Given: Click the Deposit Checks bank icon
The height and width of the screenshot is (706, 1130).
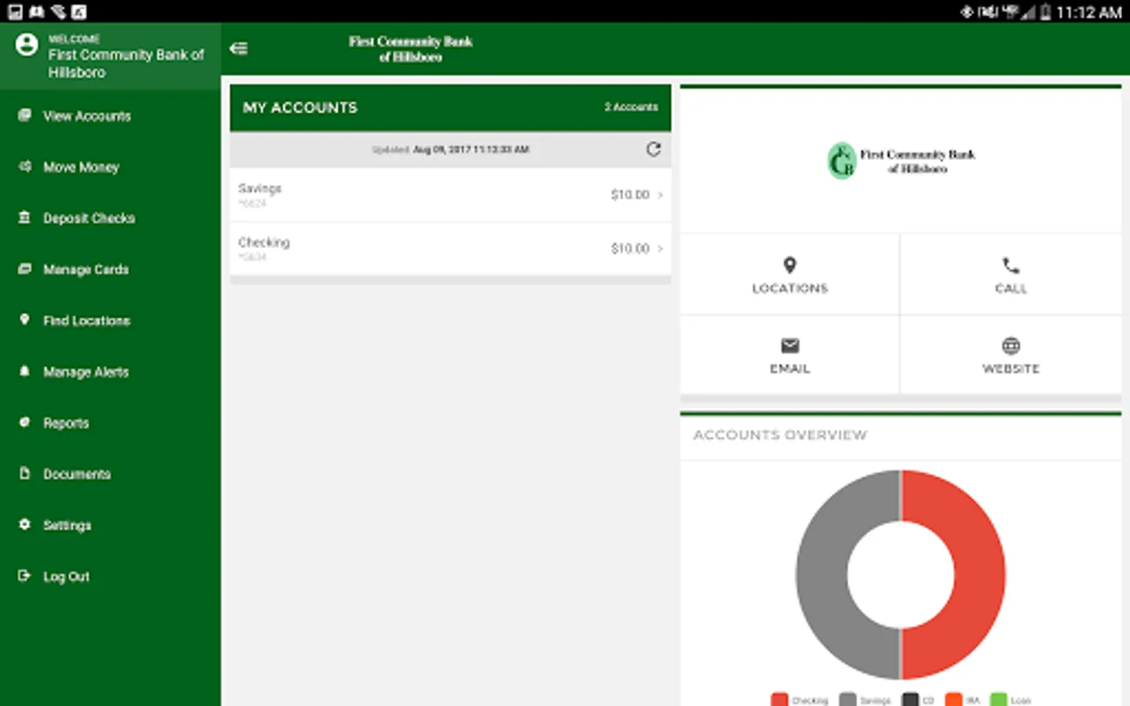Looking at the screenshot, I should 24,217.
